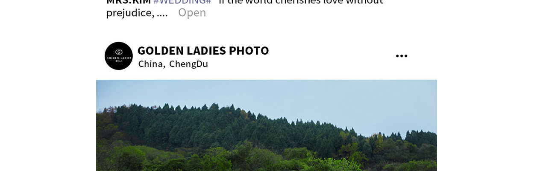Click the small logo text inside the avatar

(119, 59)
